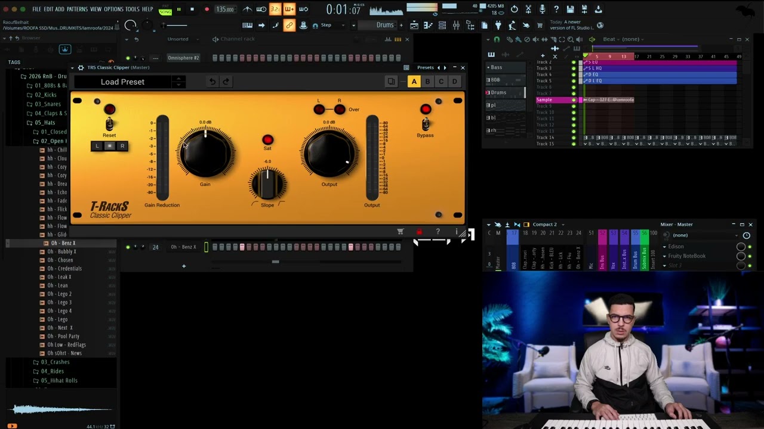The height and width of the screenshot is (429, 764).
Task: Click the Gain knob on Classic Clipper
Action: pos(205,153)
